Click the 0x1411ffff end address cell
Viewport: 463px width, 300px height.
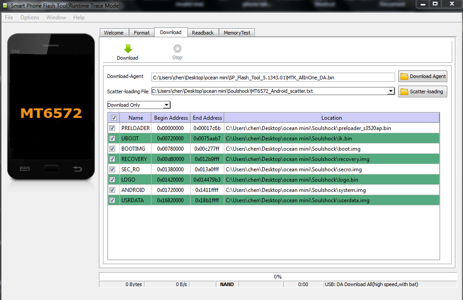[x=207, y=190]
